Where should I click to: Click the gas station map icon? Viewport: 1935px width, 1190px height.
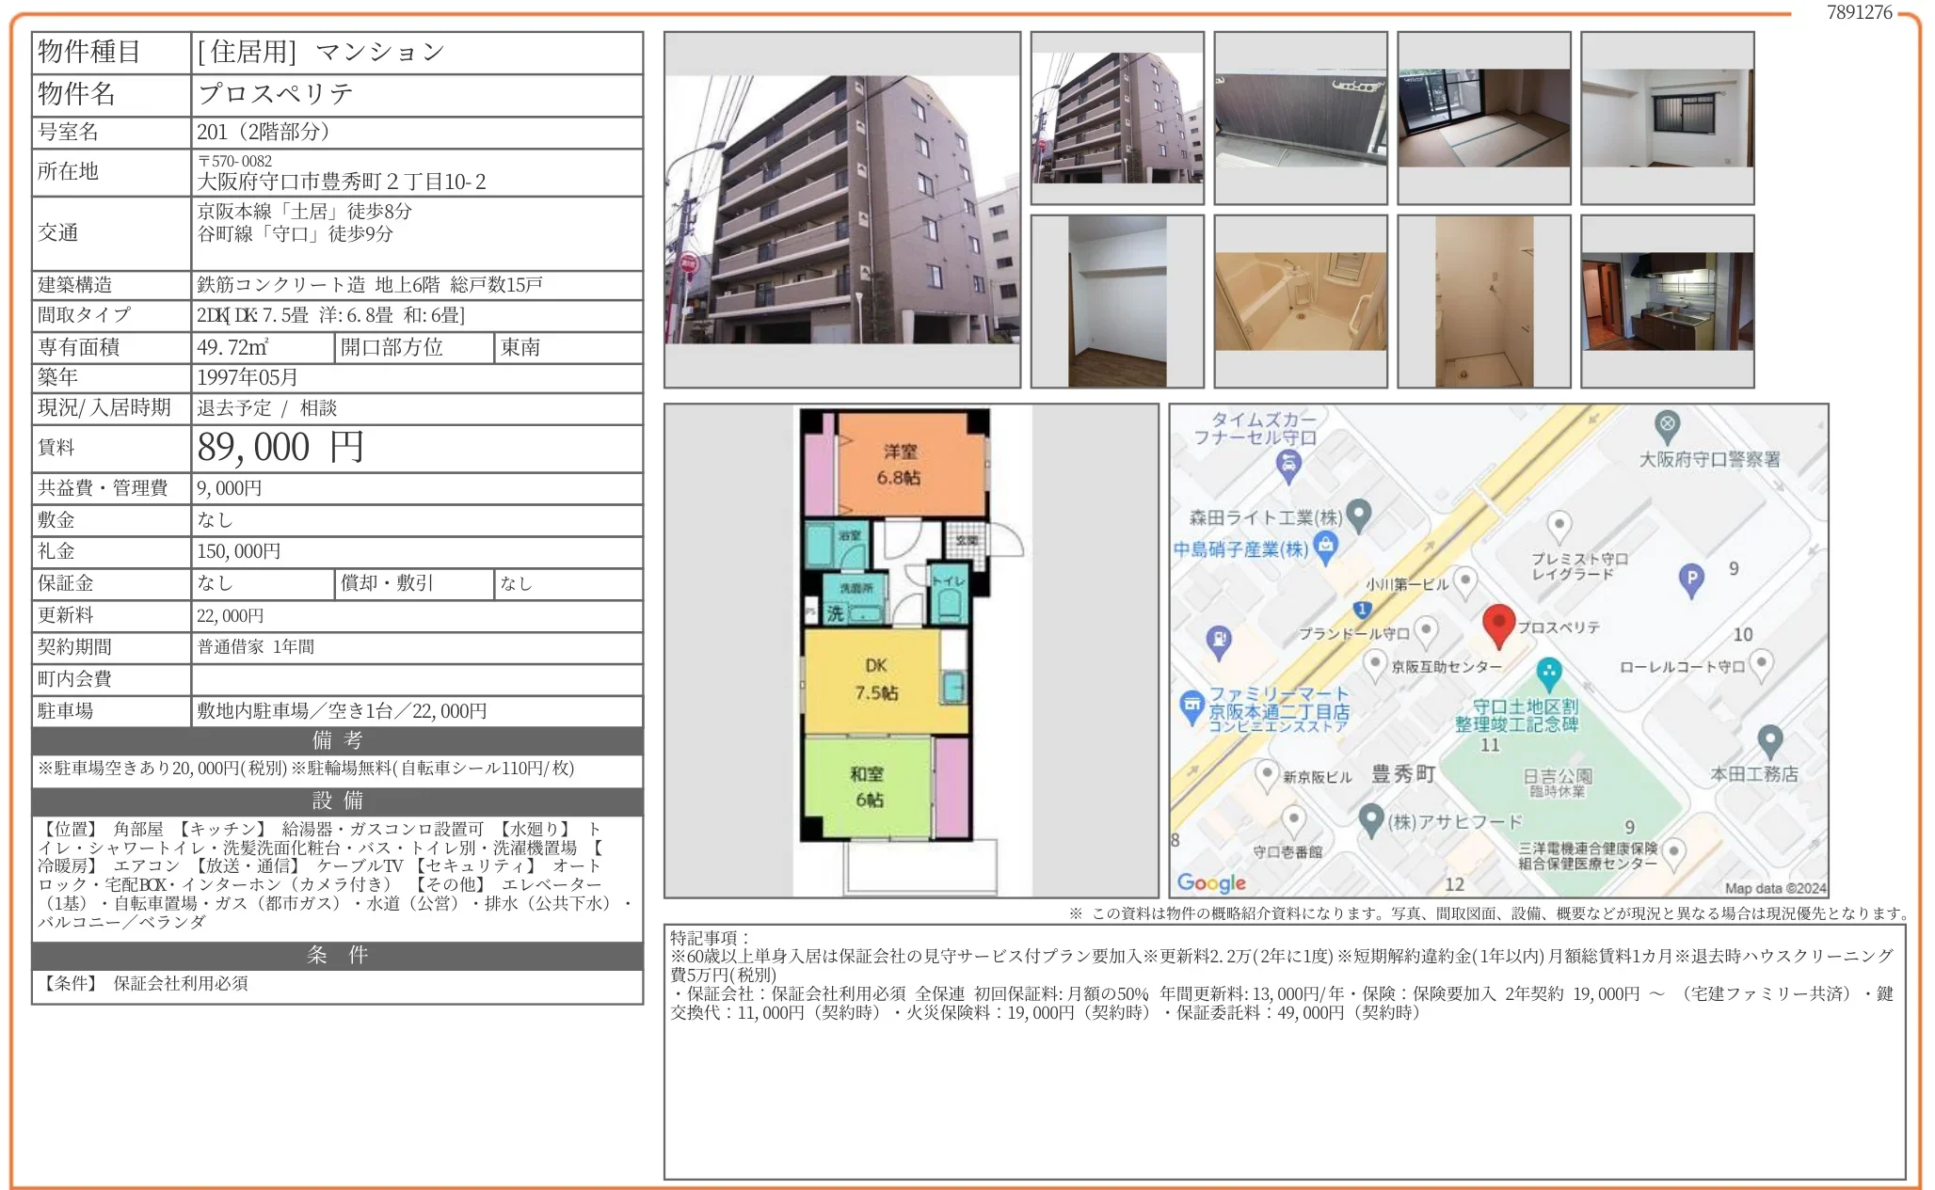[x=1219, y=641]
